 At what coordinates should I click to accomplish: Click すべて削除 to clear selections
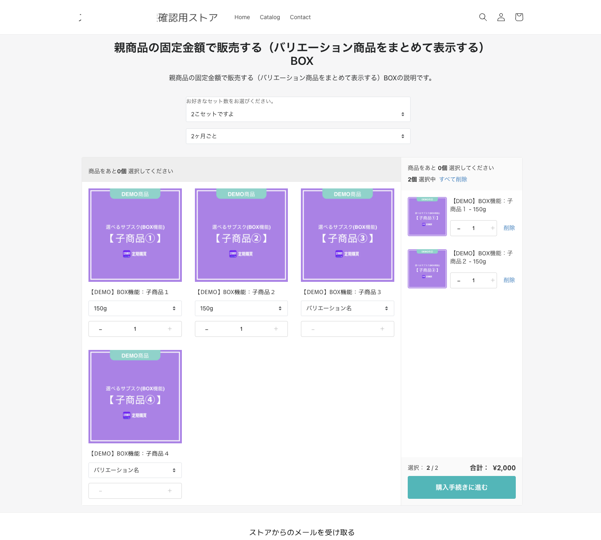[453, 179]
